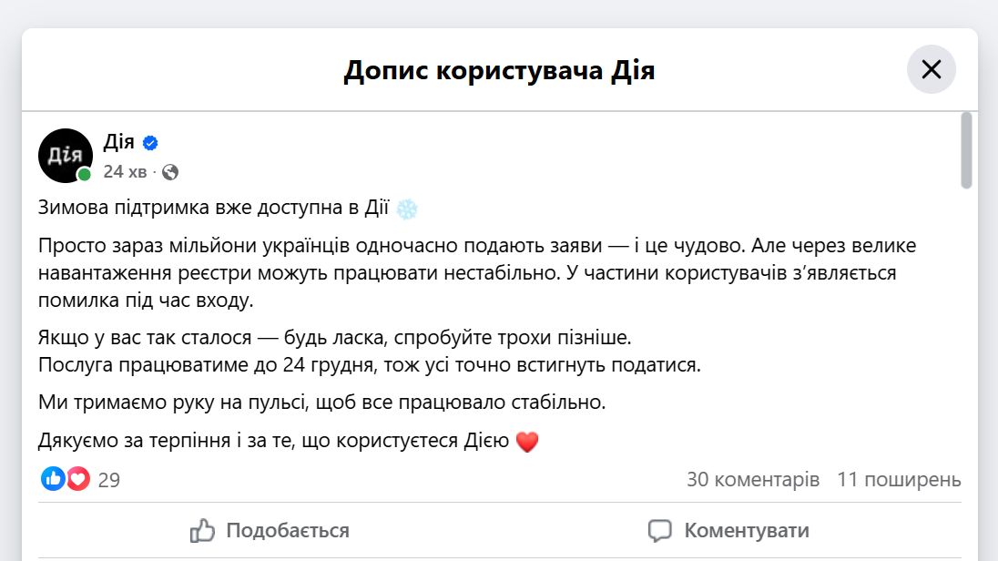Click the speech bubble icon beside Коментувати
Viewport: 998px width, 561px height.
click(x=660, y=530)
